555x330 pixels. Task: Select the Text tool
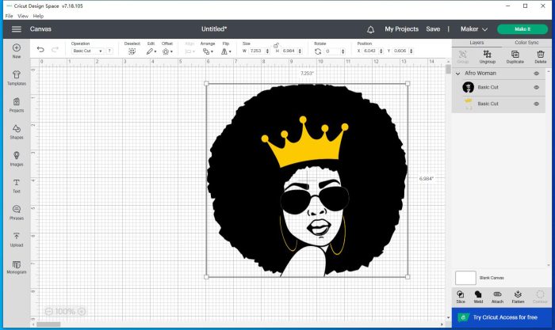point(17,186)
